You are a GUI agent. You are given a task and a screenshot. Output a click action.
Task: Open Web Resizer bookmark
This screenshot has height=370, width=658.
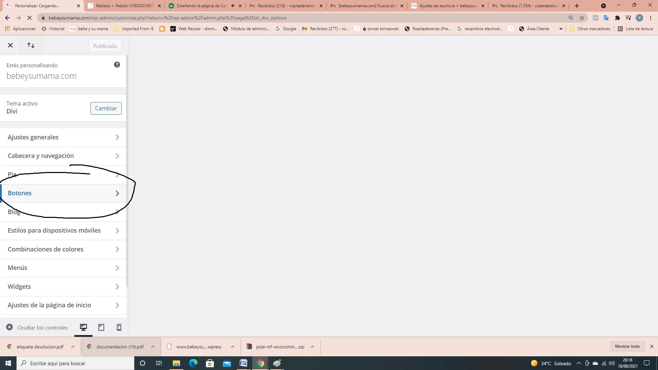tap(194, 29)
